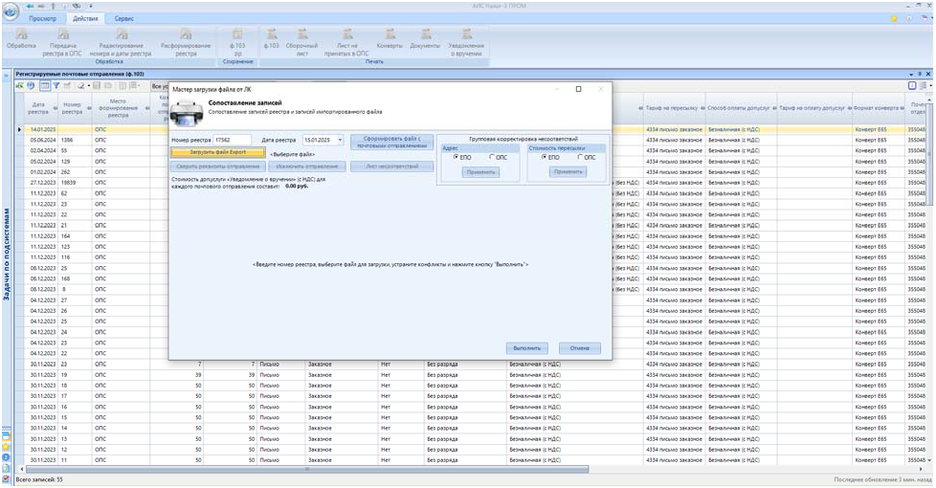
Task: Click the round application menu button
Action: coord(11,12)
